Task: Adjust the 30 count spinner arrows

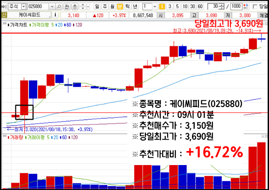Action: coord(222,7)
